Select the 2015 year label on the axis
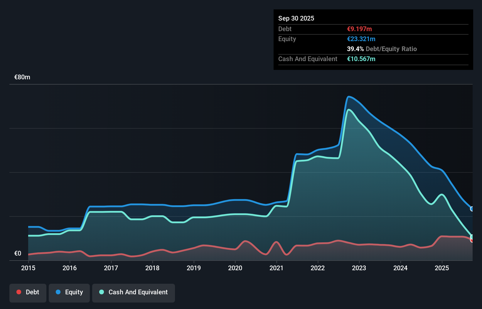The image size is (482, 309). [28, 268]
